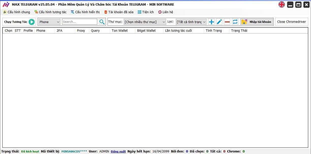Add new folder with plus icon
The width and height of the screenshot is (311, 154).
point(211,22)
